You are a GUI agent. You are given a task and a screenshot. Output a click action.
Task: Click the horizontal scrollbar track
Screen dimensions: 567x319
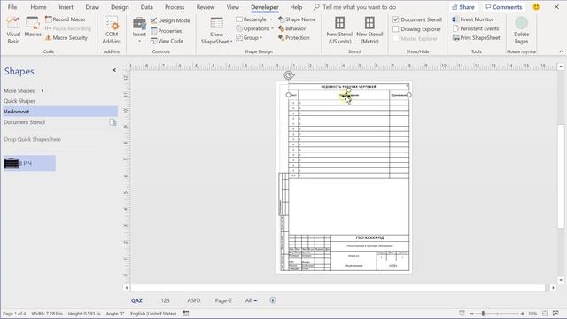[x=338, y=288]
